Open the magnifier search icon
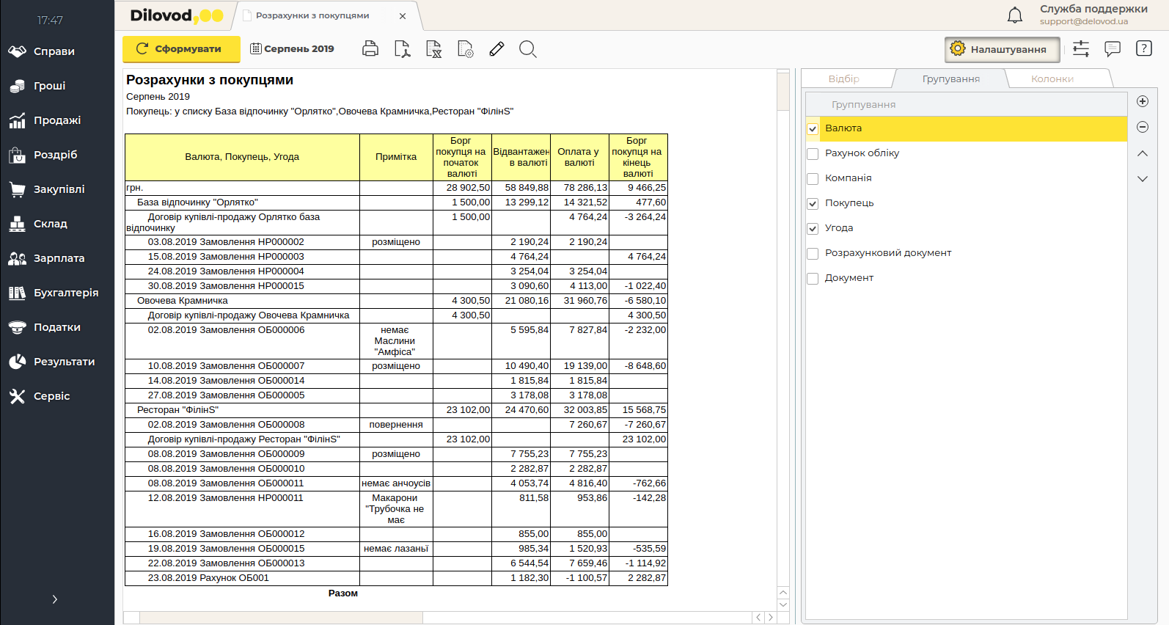 click(527, 49)
